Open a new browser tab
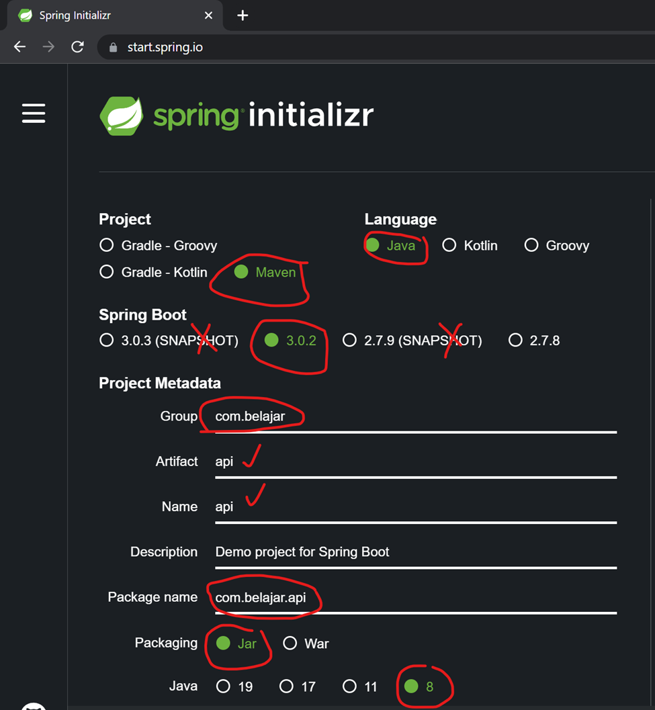 [242, 15]
